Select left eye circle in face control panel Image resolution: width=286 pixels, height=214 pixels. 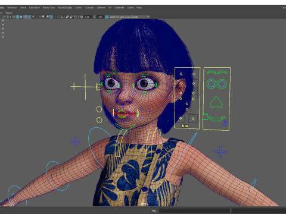(x=212, y=84)
